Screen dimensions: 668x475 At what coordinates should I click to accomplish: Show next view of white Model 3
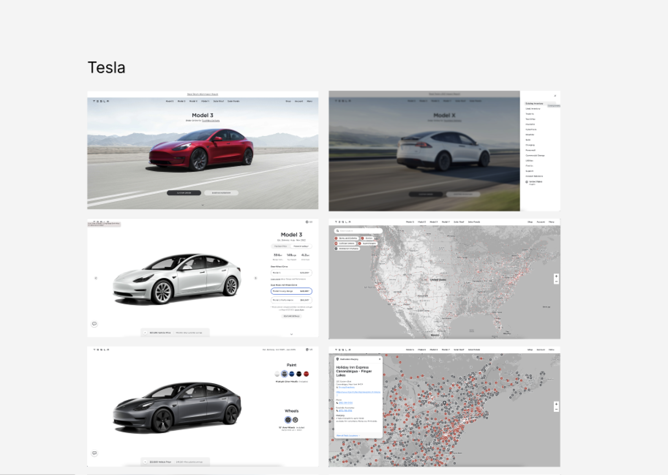point(255,278)
